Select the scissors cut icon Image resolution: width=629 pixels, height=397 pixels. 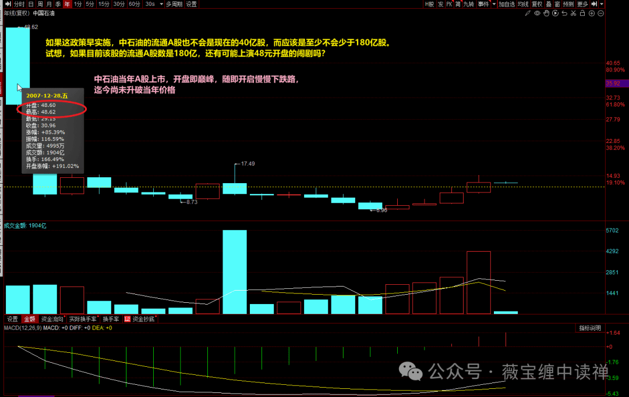tap(573, 13)
